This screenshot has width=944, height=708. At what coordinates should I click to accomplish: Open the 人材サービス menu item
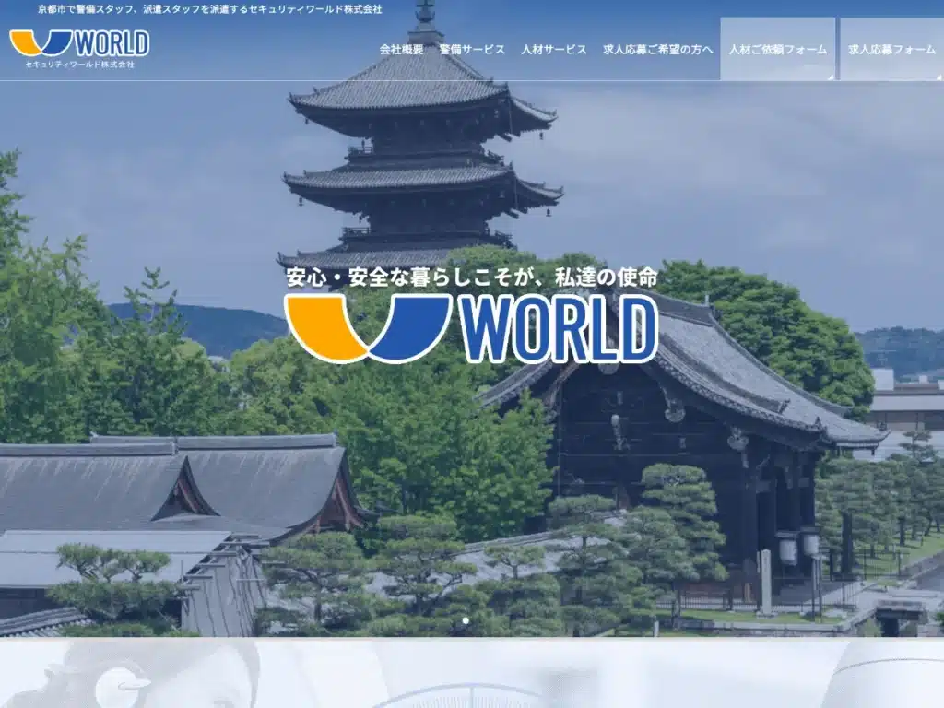click(x=554, y=50)
